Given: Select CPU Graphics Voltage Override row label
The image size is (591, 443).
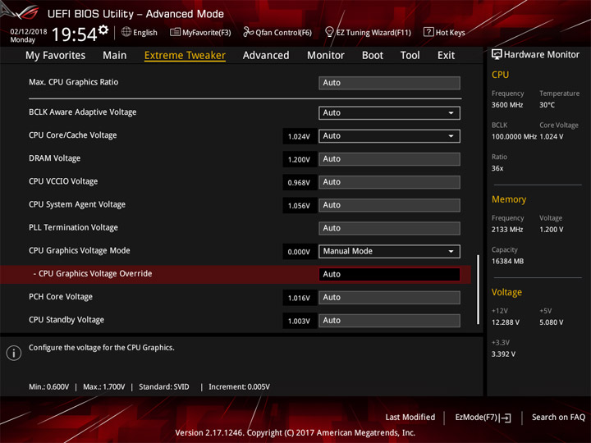Looking at the screenshot, I should tap(93, 273).
